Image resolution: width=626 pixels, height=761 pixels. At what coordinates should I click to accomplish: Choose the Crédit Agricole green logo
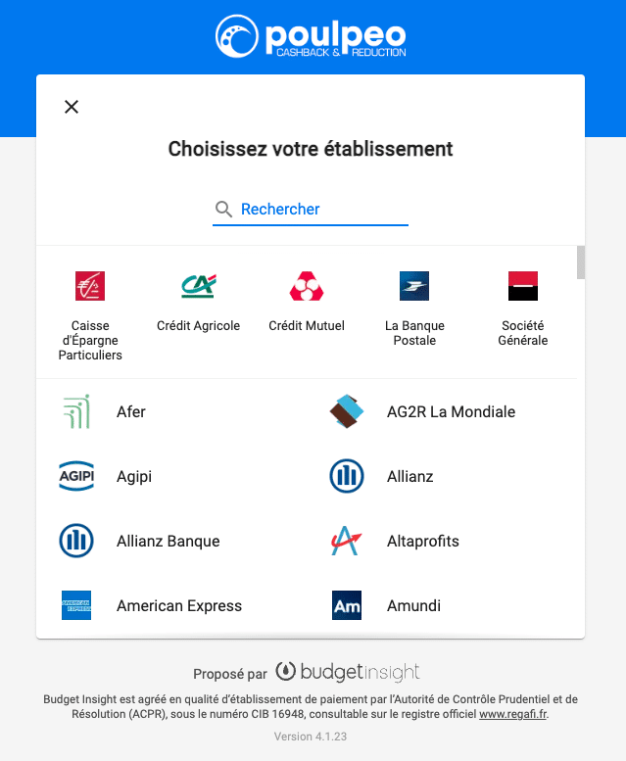199,286
